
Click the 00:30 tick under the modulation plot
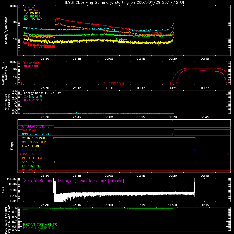173,117
